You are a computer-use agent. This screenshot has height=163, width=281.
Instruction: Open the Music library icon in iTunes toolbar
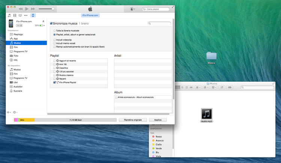(x=9, y=15)
